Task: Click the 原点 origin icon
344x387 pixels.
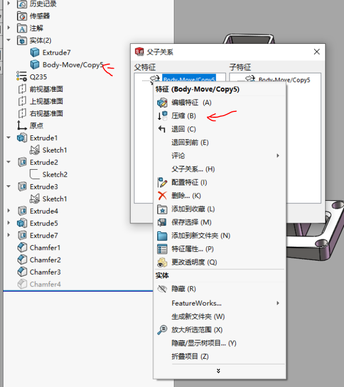Action: point(22,125)
